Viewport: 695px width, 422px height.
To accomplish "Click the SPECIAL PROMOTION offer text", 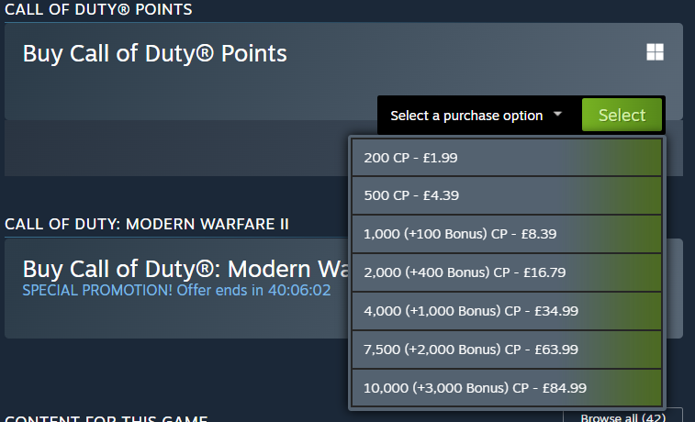I will point(176,291).
